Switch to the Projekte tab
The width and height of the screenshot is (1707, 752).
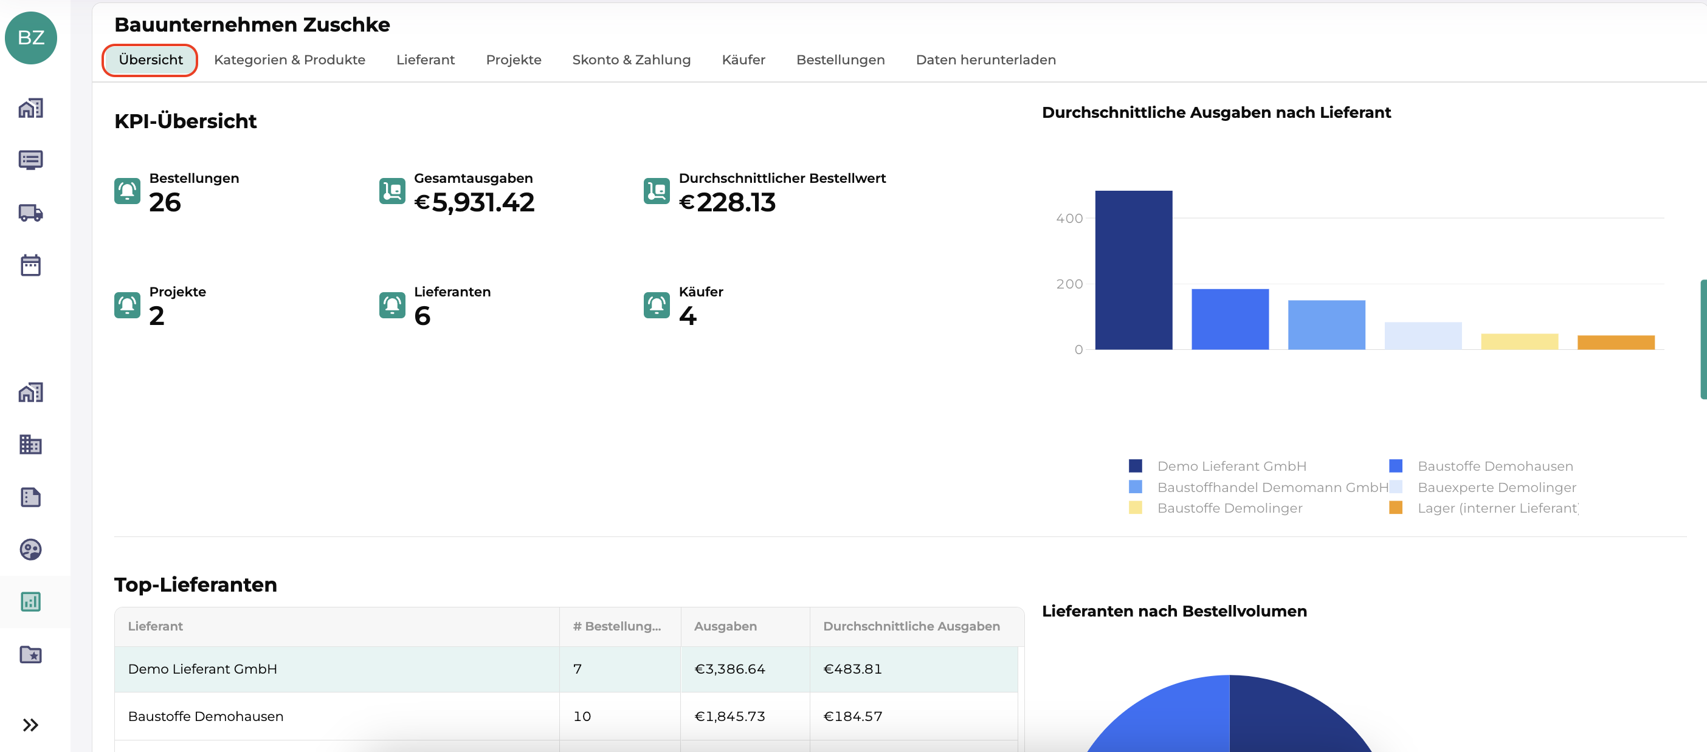click(x=514, y=60)
